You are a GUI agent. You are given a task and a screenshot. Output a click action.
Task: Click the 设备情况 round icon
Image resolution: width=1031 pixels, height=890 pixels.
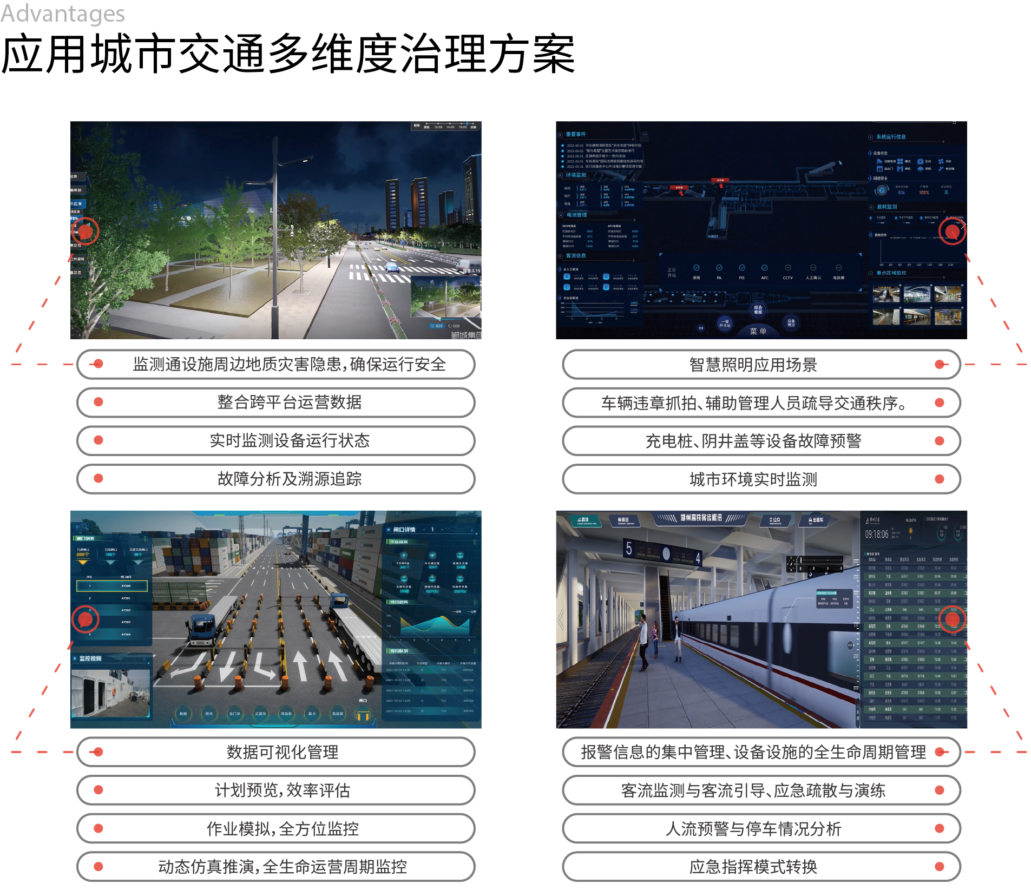point(791,323)
